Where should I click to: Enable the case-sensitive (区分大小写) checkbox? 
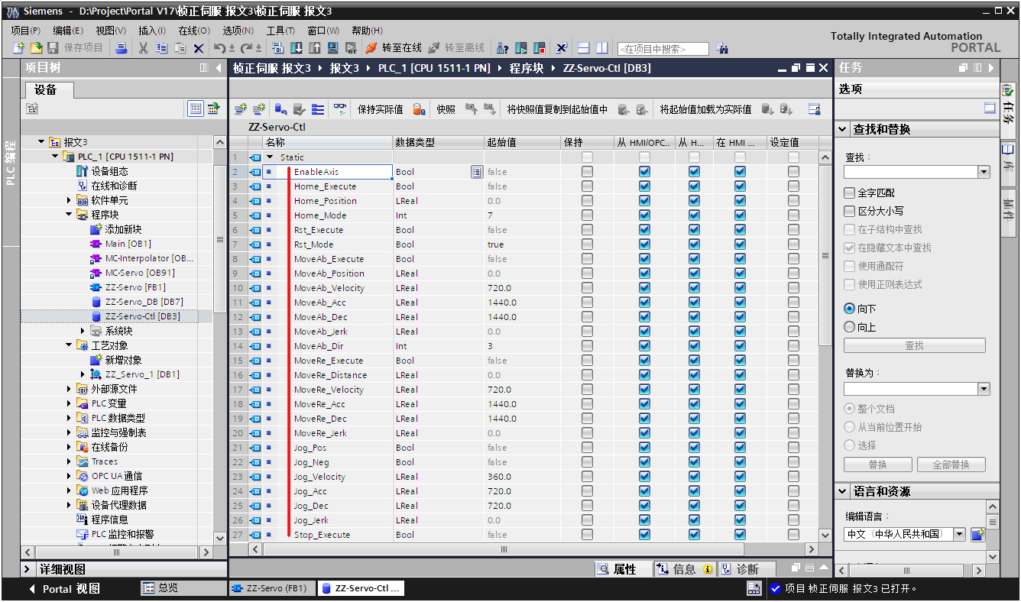(849, 211)
